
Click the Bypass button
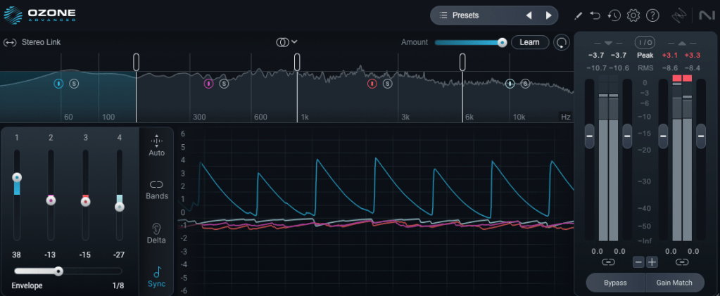(615, 283)
